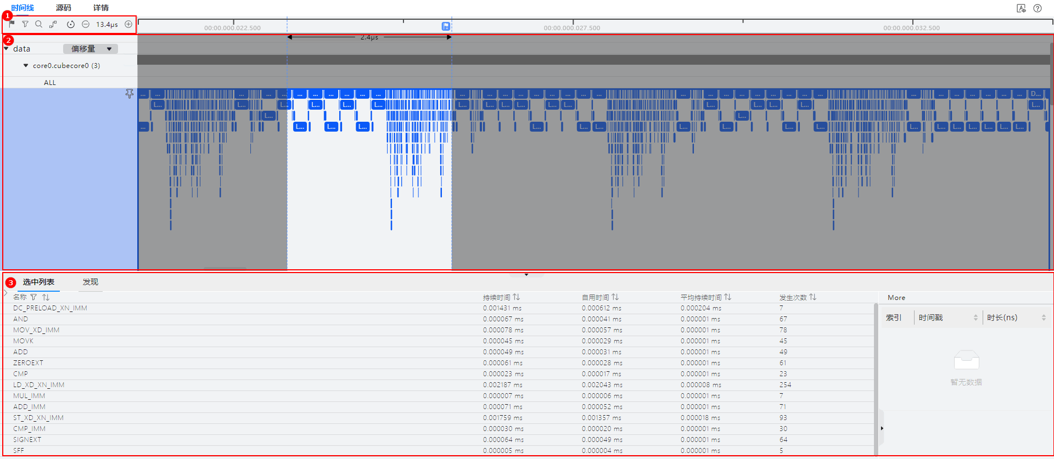The width and height of the screenshot is (1054, 459).
Task: Select the DC_PRELOAD_XN_IMM row
Action: pyautogui.click(x=438, y=308)
